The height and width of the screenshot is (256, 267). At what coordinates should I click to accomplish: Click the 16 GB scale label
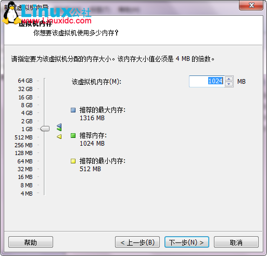click(x=26, y=97)
